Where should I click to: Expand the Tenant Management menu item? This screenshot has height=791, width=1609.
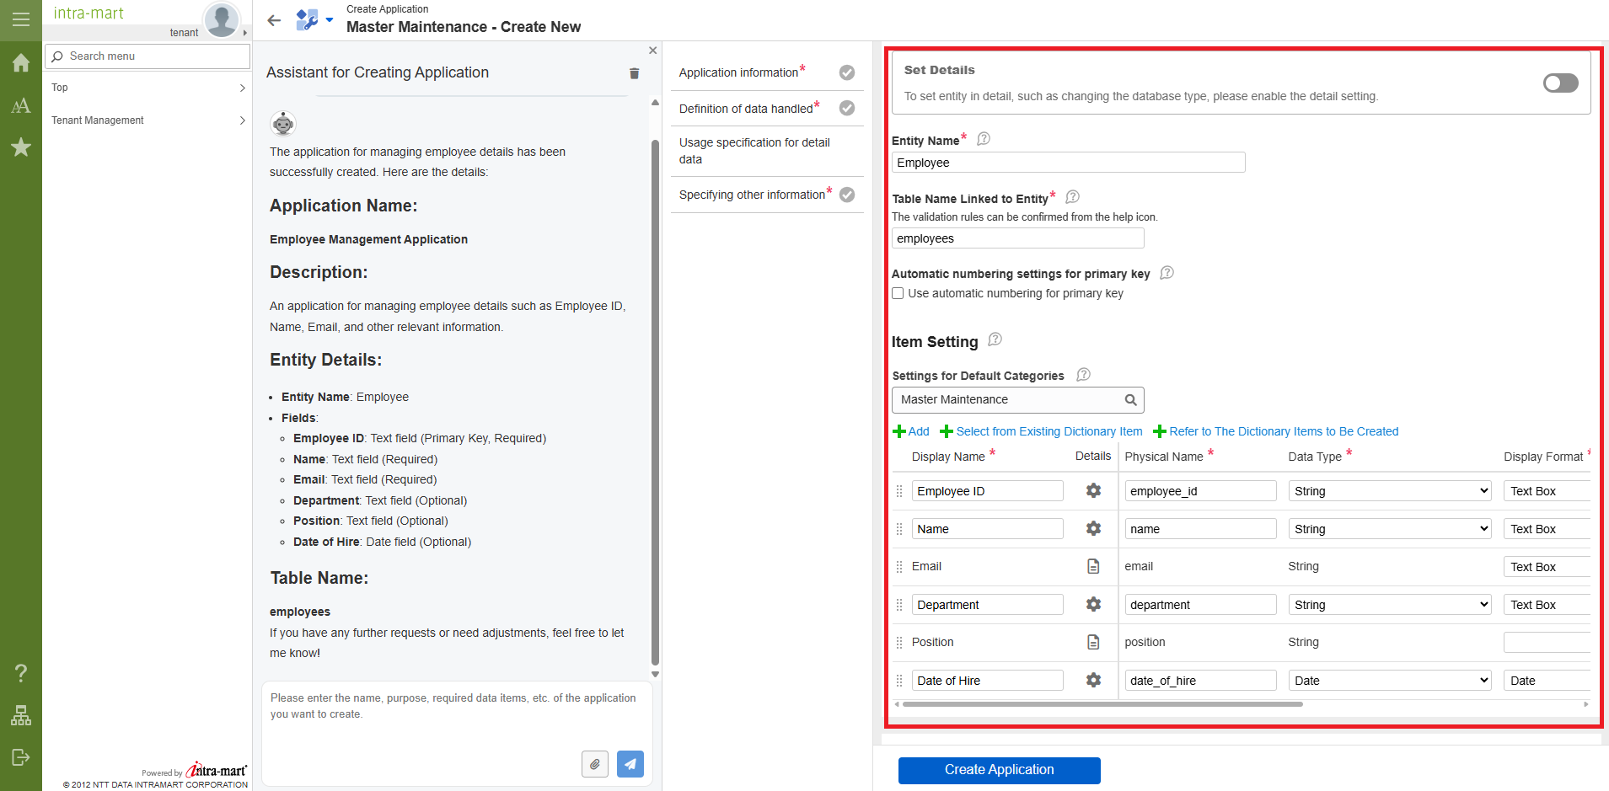147,120
